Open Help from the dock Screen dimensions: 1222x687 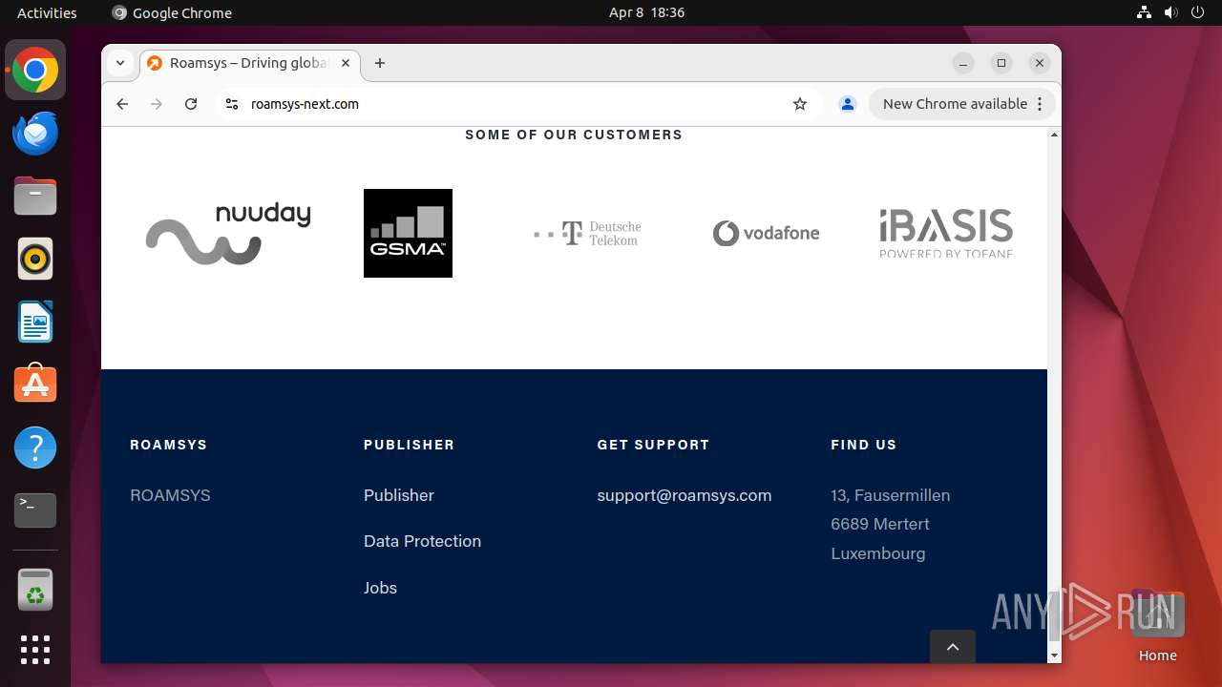35,448
